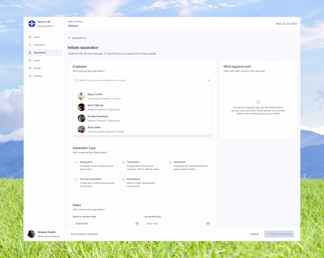Focus the employee search field
Image resolution: width=324 pixels, height=258 pixels.
click(143, 81)
